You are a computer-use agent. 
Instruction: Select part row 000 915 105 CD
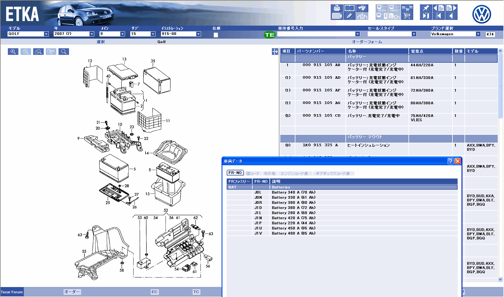coord(389,119)
